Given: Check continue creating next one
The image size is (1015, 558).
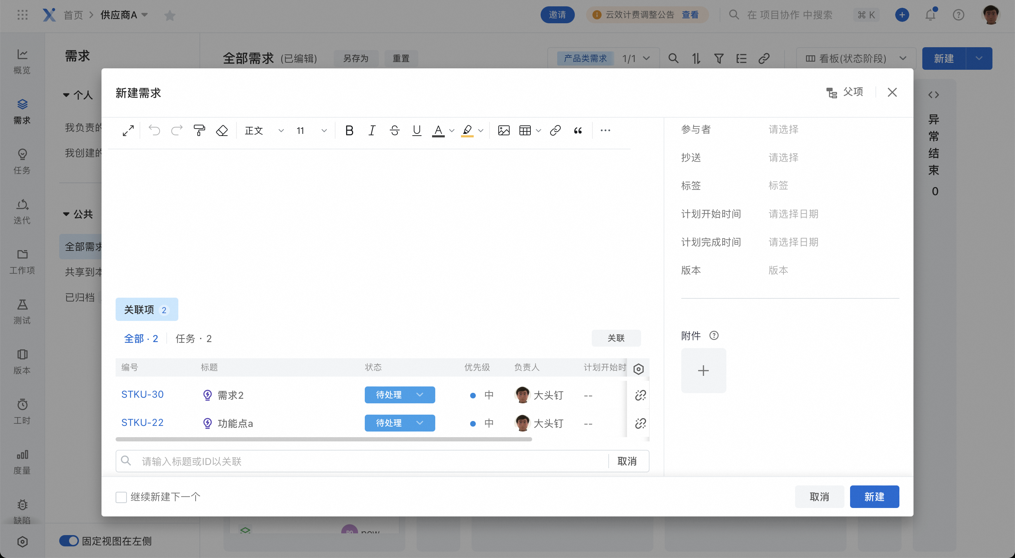Looking at the screenshot, I should point(121,497).
